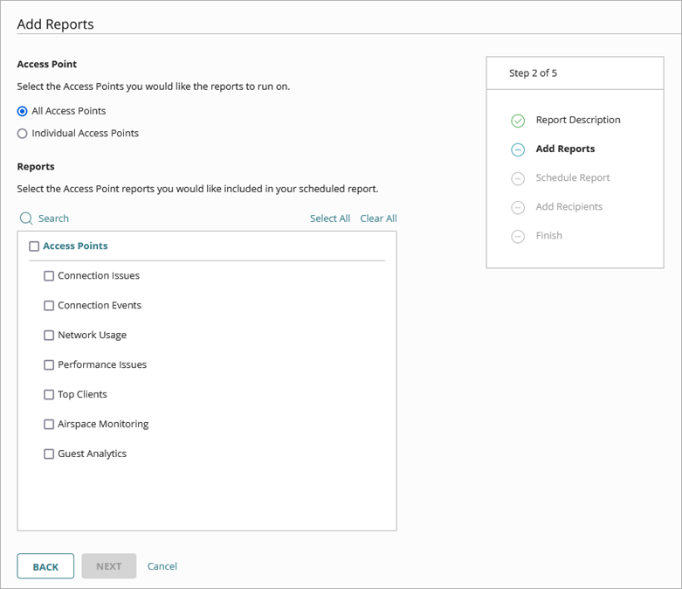Click the Cancel link
Screen dimensions: 682x589
pos(162,566)
